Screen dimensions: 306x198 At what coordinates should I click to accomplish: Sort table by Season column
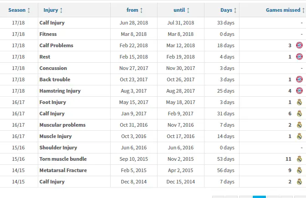(x=19, y=10)
